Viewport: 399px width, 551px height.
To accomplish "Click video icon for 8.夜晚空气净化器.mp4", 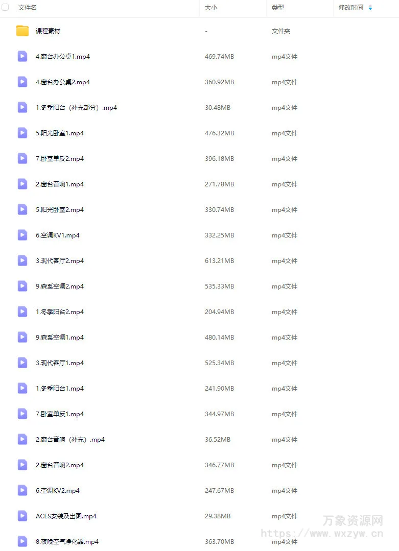I will (x=22, y=541).
